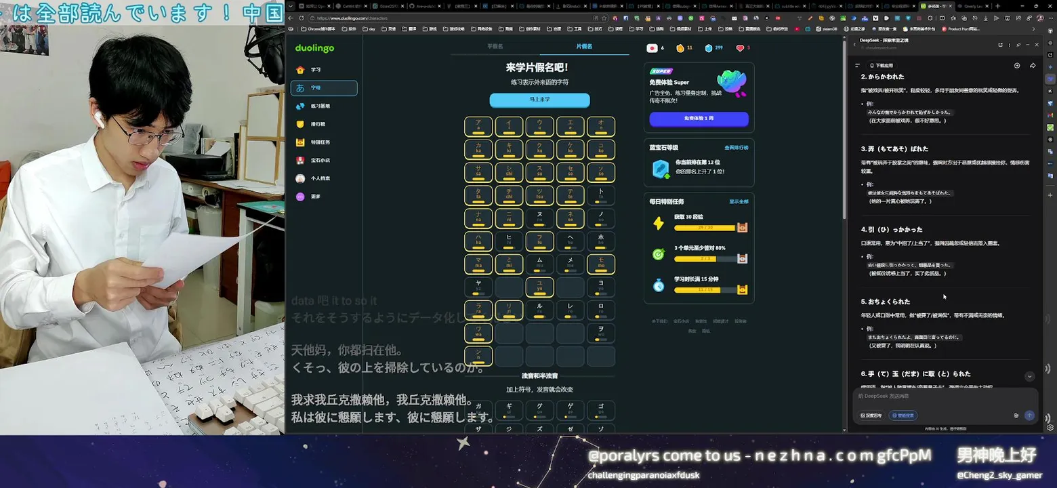
Task: Select the ト (to) katakana tile
Action: coord(600,195)
